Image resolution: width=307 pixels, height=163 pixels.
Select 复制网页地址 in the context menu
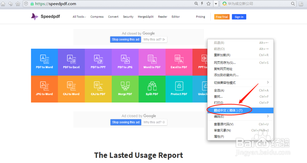(x=240, y=69)
